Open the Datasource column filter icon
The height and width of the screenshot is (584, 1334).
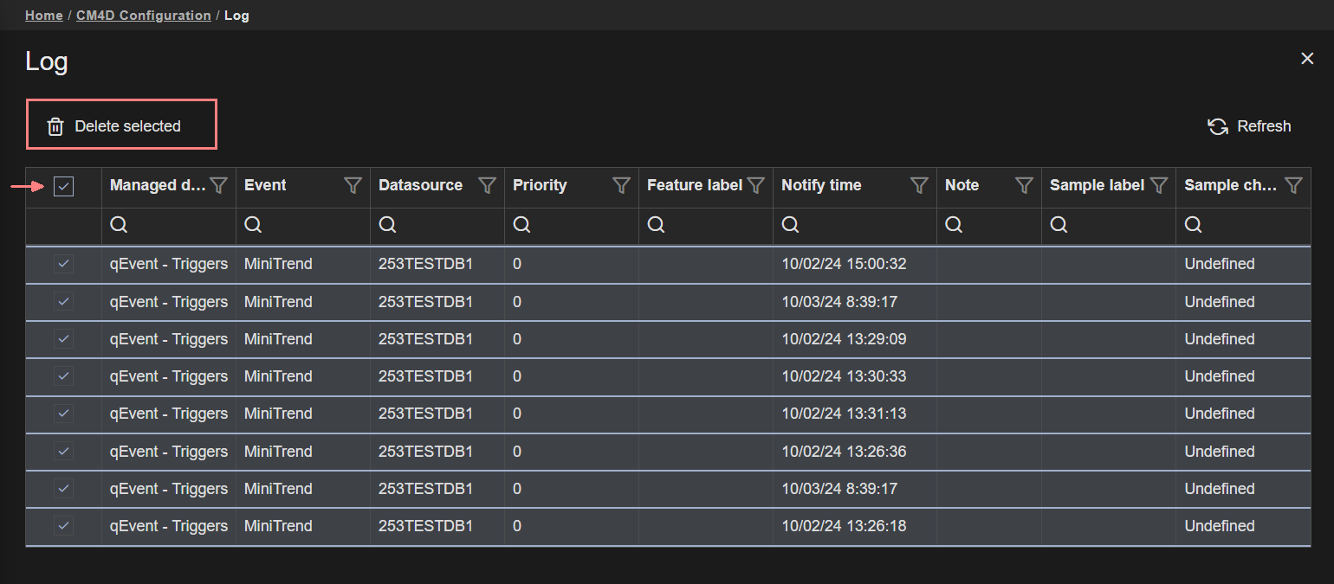click(488, 185)
